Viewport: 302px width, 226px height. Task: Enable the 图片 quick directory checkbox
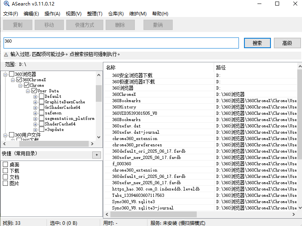point(6,183)
